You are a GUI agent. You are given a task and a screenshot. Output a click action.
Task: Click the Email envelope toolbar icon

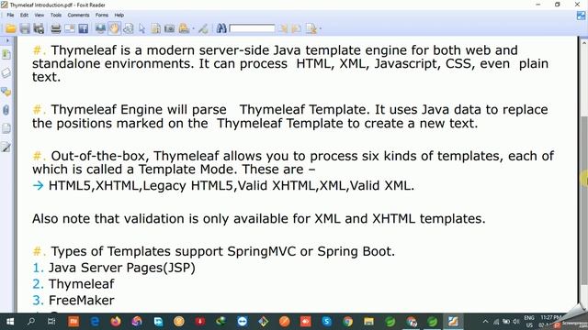pyautogui.click(x=70, y=28)
